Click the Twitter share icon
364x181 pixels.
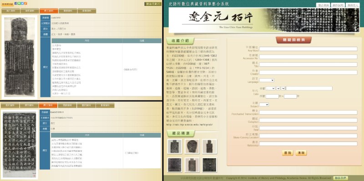pos(22,4)
